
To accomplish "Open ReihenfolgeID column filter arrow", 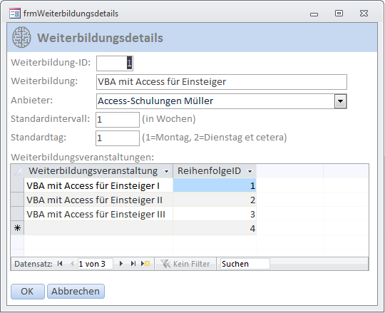I will [250, 171].
